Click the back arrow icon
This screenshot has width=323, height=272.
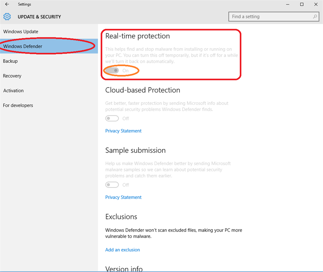point(7,4)
